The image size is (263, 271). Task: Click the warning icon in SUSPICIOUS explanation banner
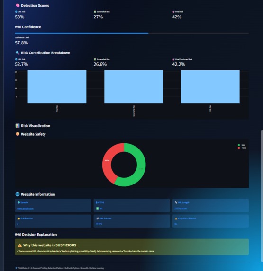pos(20,245)
